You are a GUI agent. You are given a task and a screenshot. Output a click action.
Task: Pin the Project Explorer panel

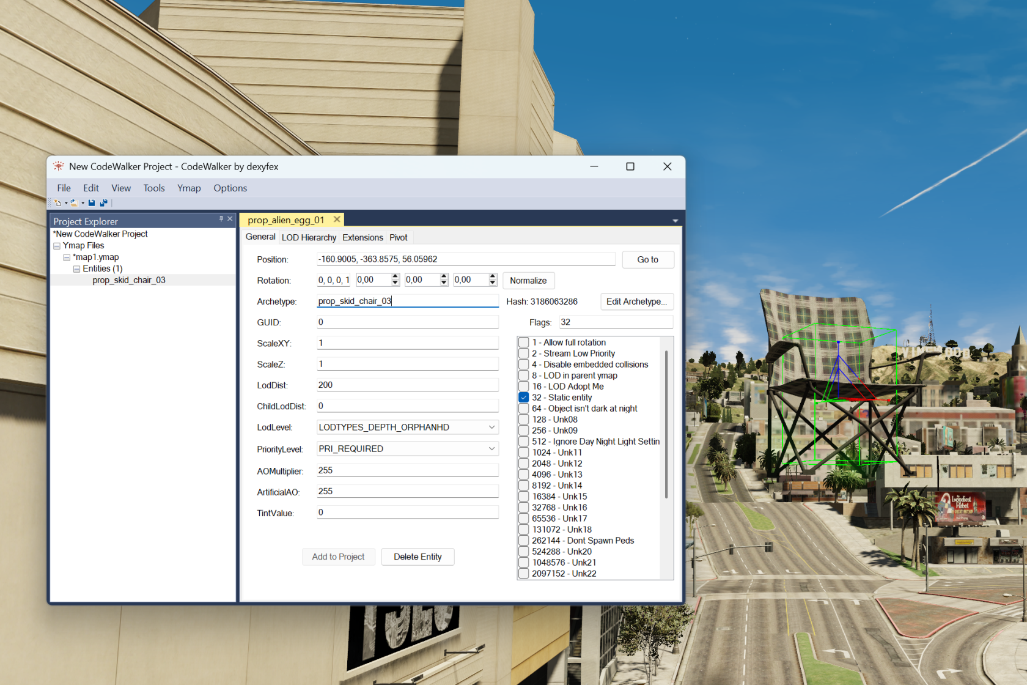[221, 219]
